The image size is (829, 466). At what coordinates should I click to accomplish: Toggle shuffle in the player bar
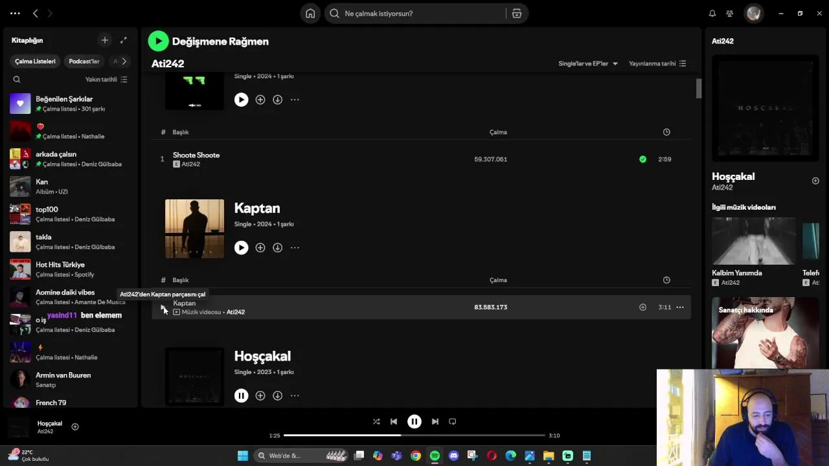pyautogui.click(x=376, y=421)
